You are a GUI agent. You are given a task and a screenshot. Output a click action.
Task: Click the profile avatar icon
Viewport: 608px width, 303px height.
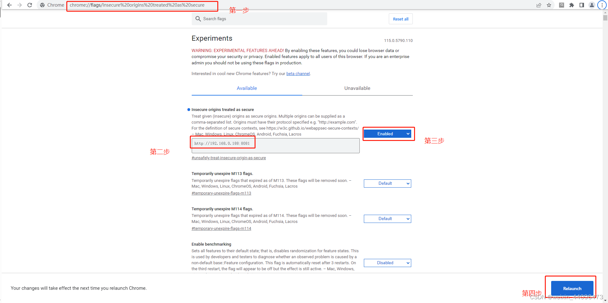[x=592, y=5]
